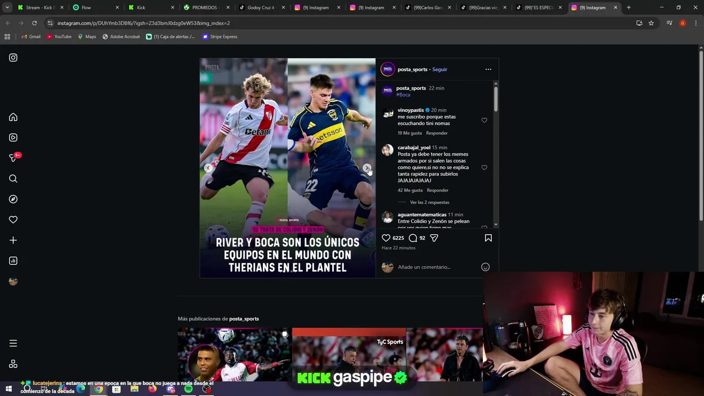This screenshot has height=396, width=704.
Task: Like the post with heart icon
Action: pos(386,238)
